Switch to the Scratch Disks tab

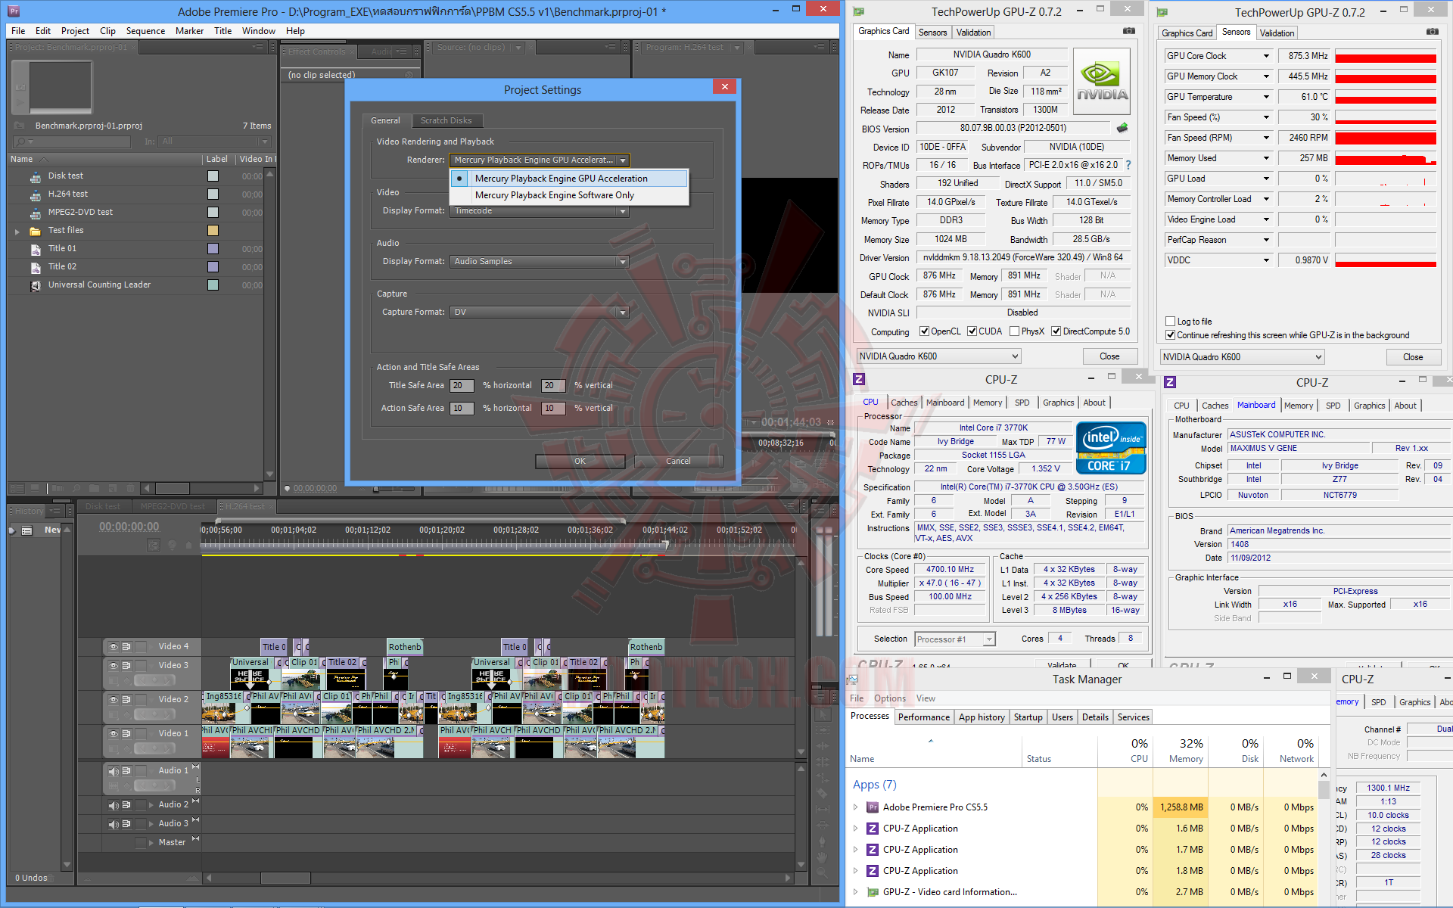(446, 121)
